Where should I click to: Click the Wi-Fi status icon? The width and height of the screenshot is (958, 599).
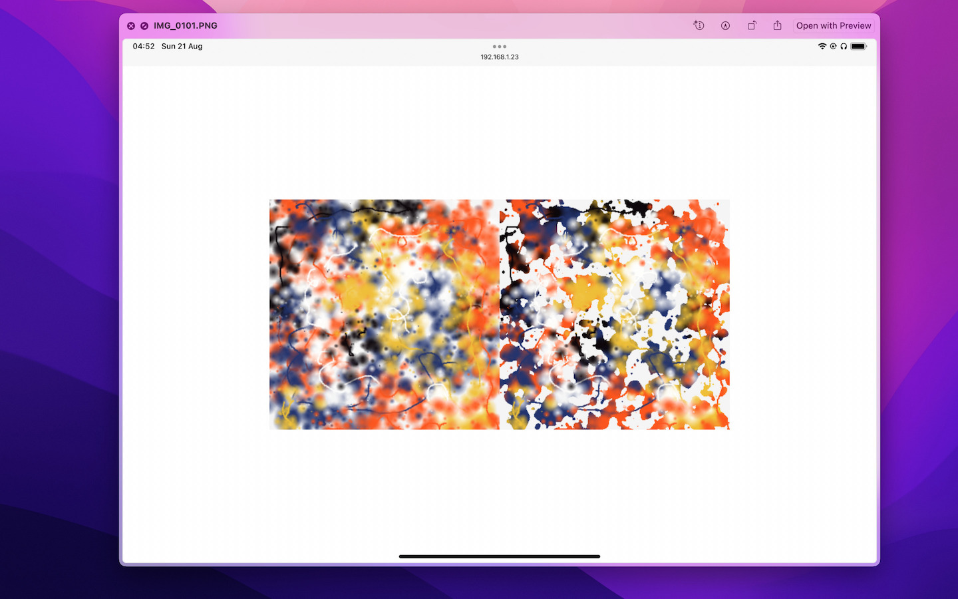[822, 47]
